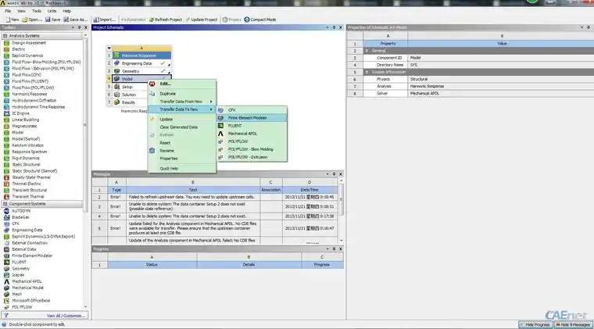
Task: Click the New project toolbar icon
Action: click(x=13, y=20)
